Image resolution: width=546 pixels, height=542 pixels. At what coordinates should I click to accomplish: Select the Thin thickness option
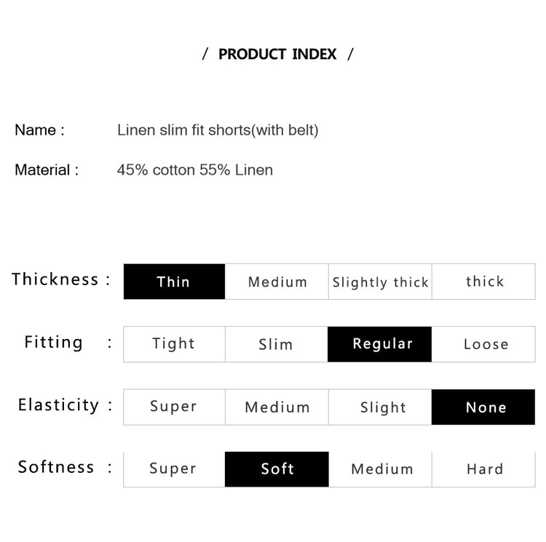coord(174,282)
